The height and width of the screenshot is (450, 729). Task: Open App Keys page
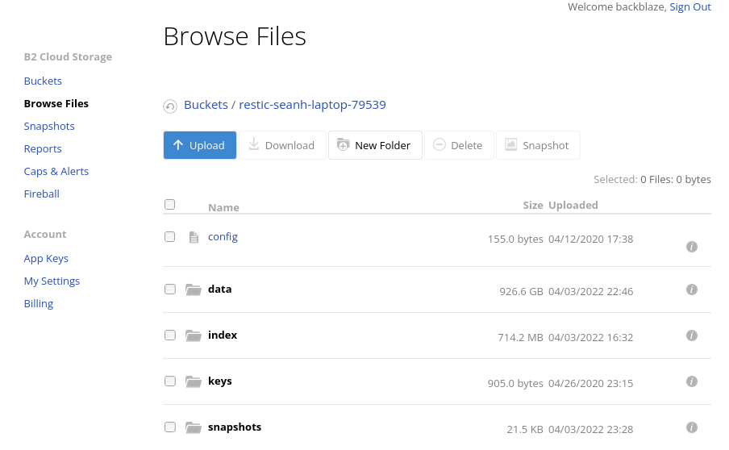46,259
